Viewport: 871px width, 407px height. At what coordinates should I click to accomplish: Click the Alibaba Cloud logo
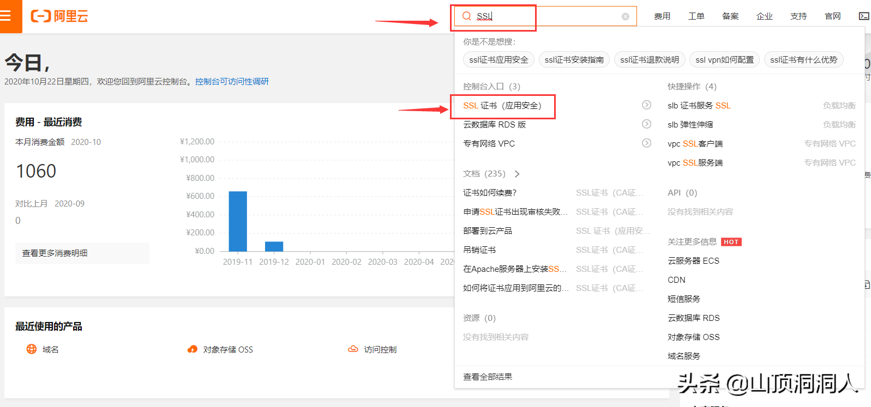coord(59,16)
